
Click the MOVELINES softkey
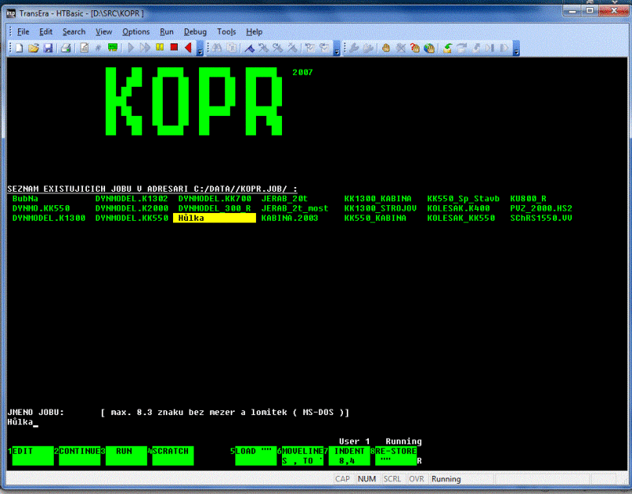[303, 456]
